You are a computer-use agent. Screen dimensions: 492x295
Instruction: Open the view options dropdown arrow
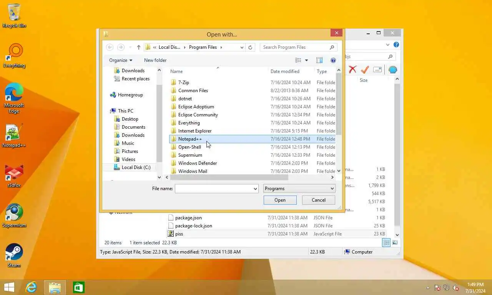(x=306, y=60)
